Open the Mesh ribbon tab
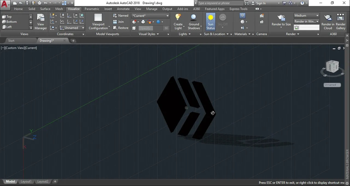This screenshot has width=350, height=186. click(59, 9)
